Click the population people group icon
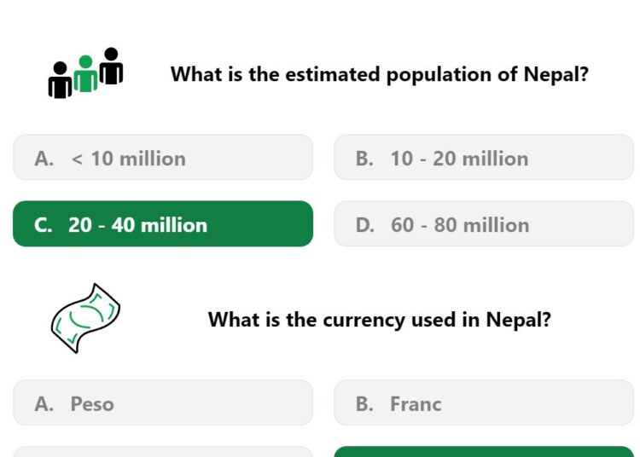The image size is (640, 457). click(85, 73)
